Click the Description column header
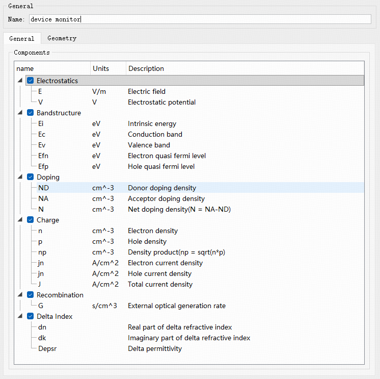This screenshot has height=379, width=380. (146, 68)
